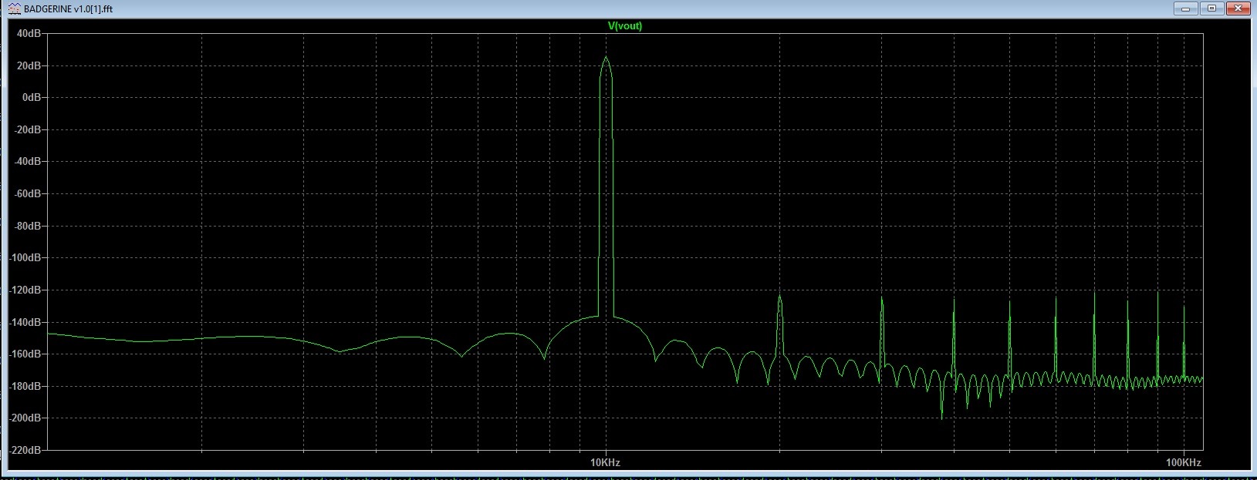Click the -120dB axis label

(25, 290)
